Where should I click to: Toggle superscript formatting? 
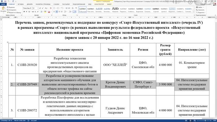[x=38, y=12]
